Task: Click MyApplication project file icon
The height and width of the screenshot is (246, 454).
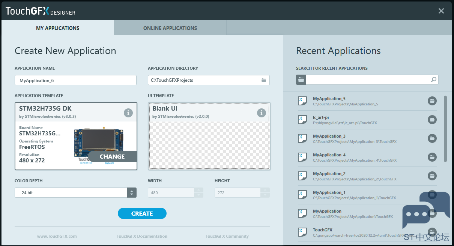Action: click(302, 213)
